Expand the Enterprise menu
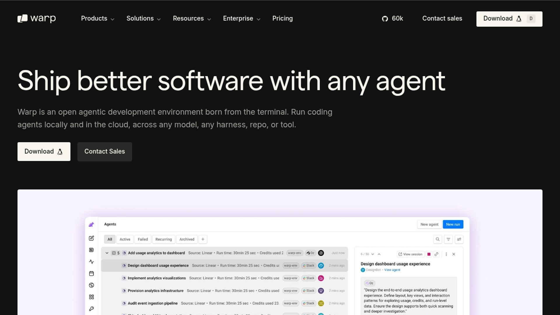Viewport: 560px width, 315px height. click(242, 18)
